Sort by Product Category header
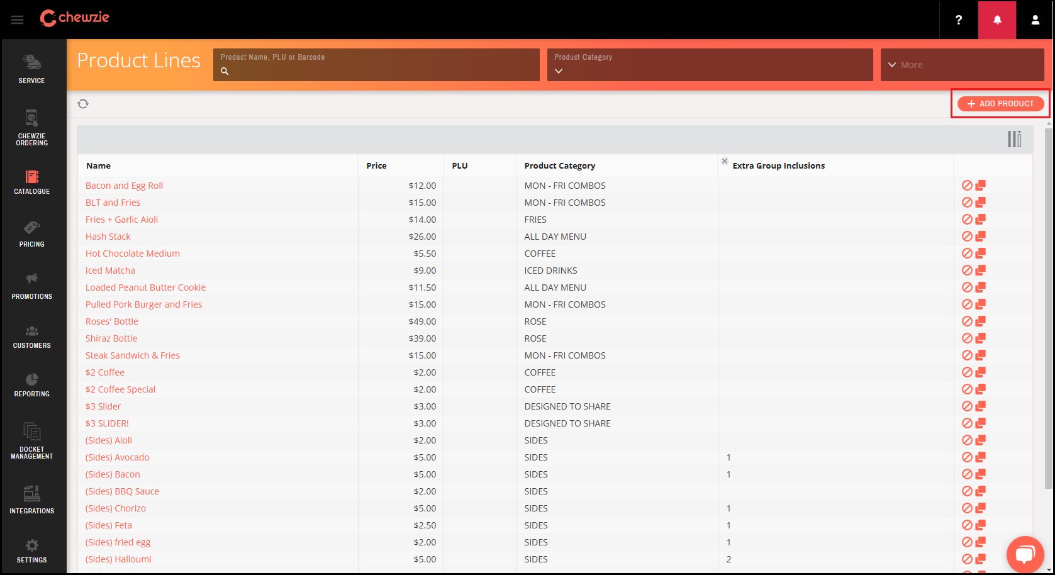Screen dimensions: 1055x575 click(560, 165)
